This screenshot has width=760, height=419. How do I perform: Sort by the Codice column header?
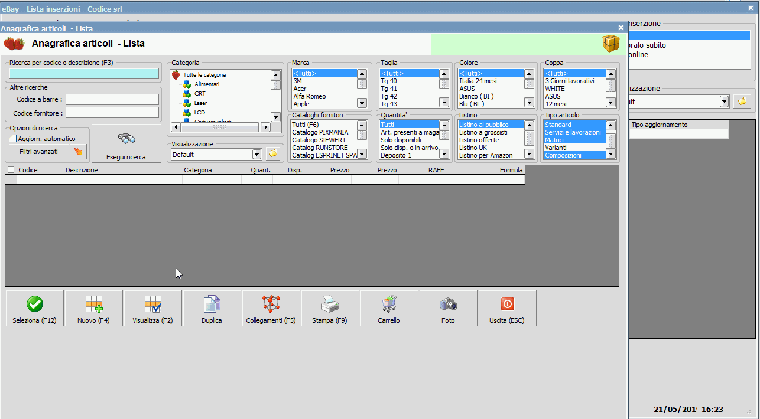click(41, 170)
